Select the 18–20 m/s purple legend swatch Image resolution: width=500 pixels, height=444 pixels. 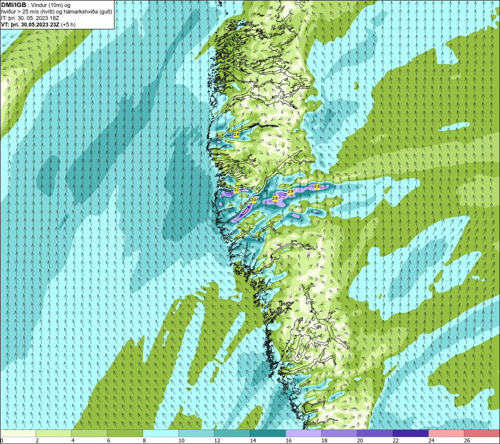(x=339, y=433)
